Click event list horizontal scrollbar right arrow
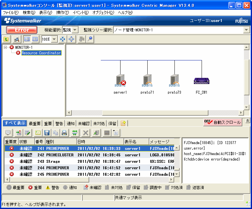 (x=172, y=179)
